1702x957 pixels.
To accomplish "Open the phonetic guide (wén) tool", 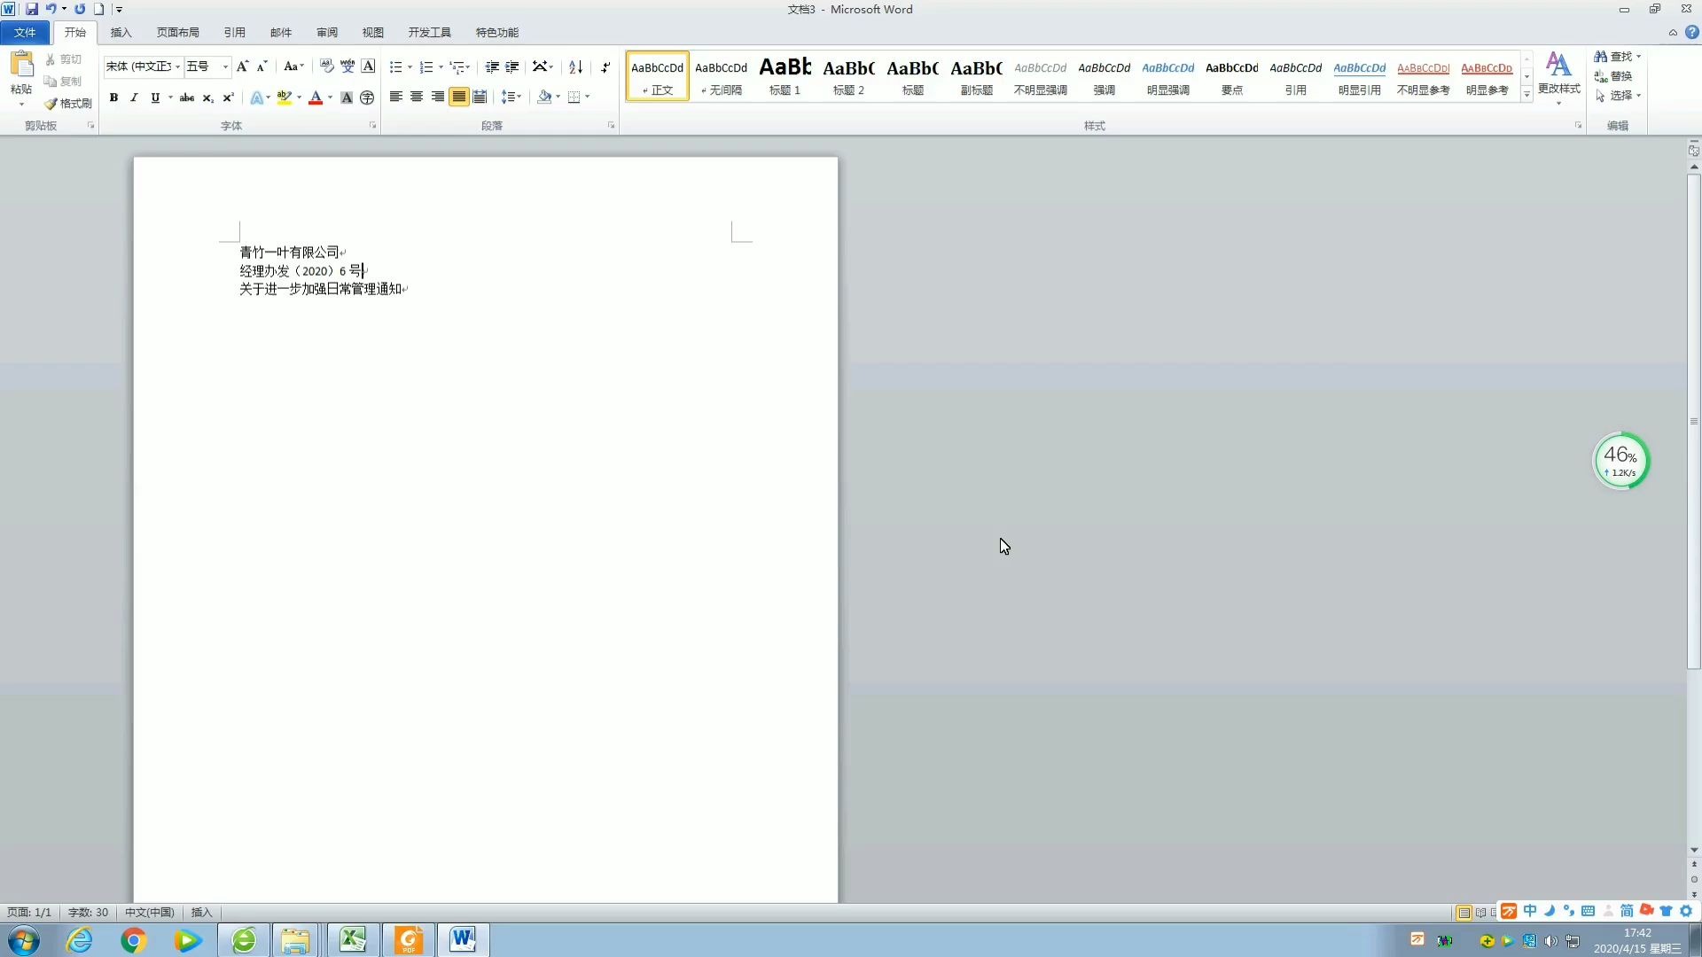I will pos(347,66).
